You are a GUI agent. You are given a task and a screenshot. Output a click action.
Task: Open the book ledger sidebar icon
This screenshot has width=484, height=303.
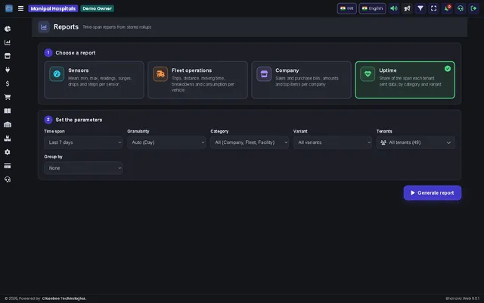[x=8, y=111]
